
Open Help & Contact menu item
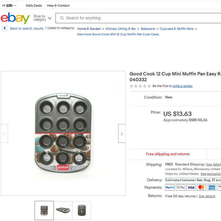coord(58,6)
